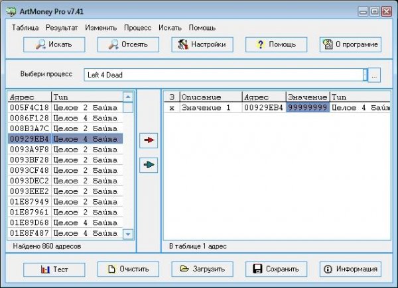Select address row 0093EEE2
The width and height of the screenshot is (398, 288).
point(65,191)
